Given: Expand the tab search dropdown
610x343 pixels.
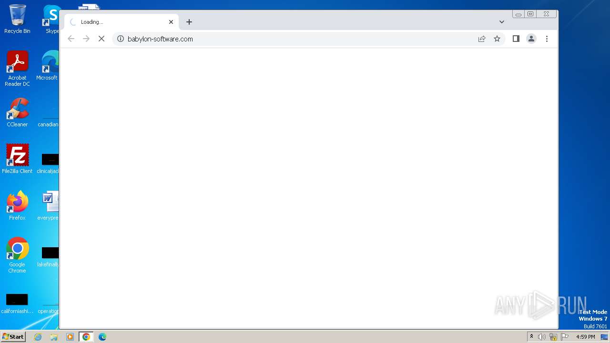Looking at the screenshot, I should [x=502, y=22].
